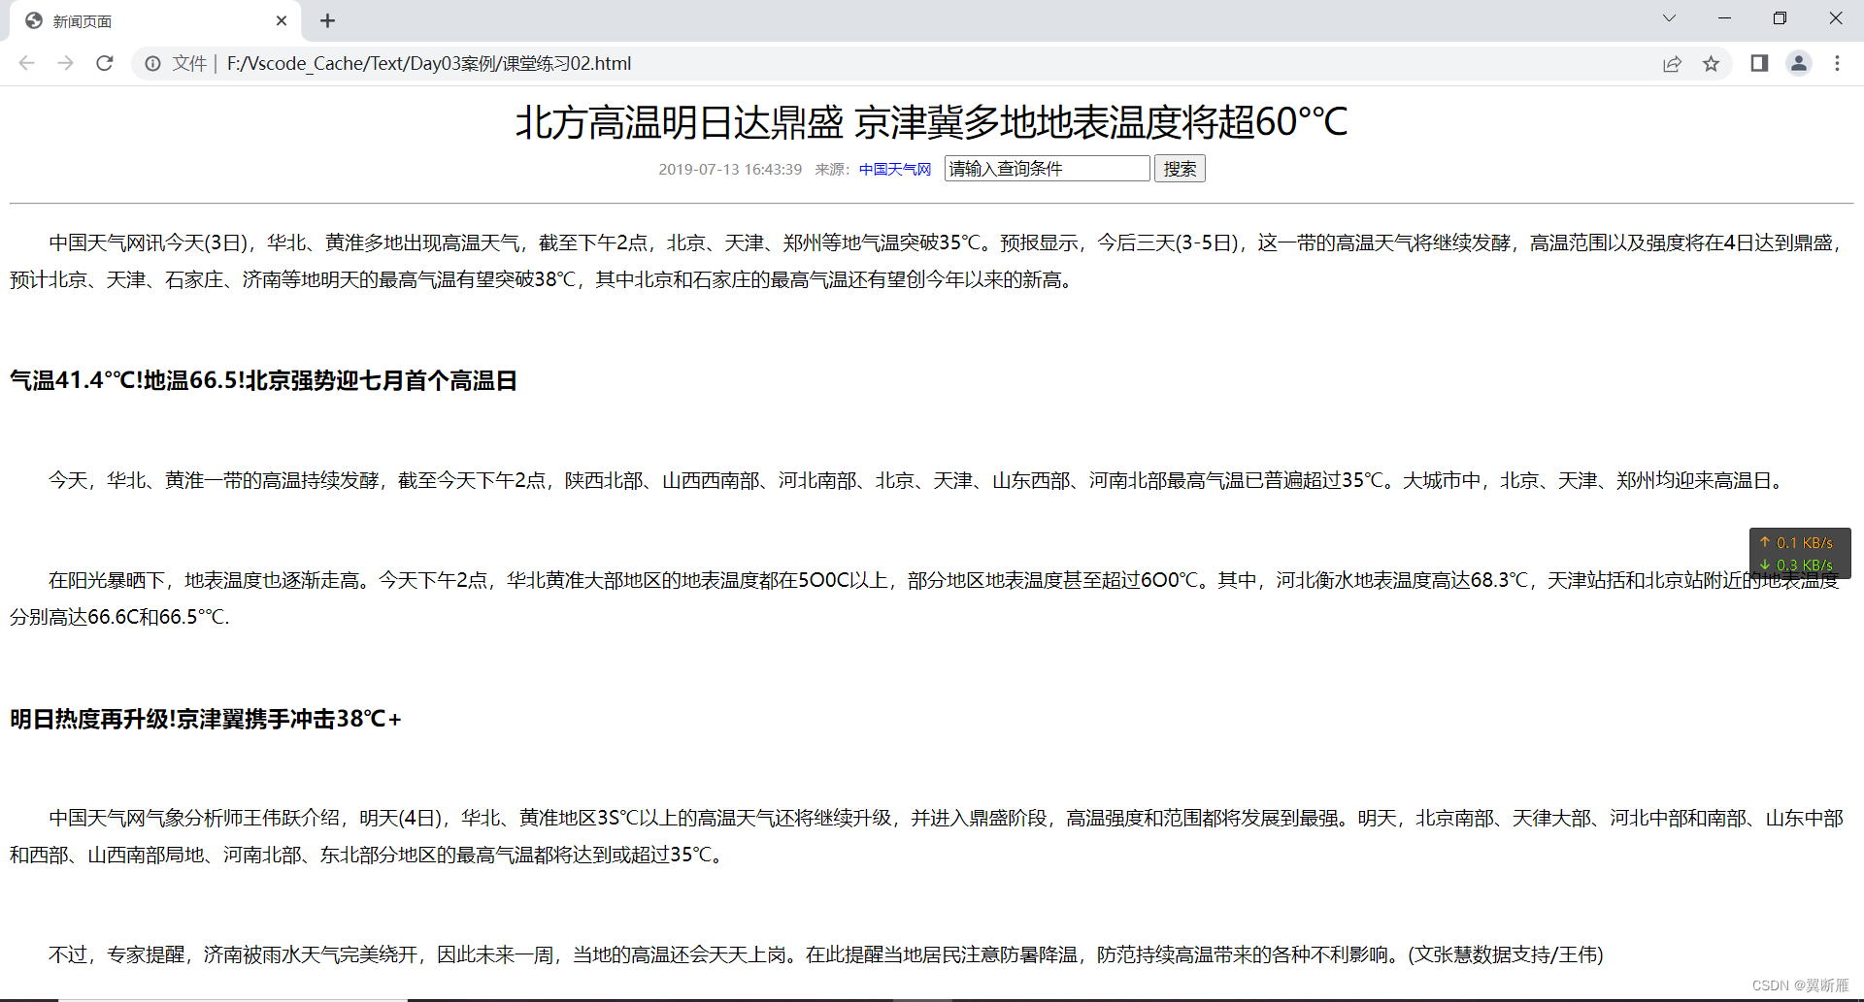
Task: Open the side panel icon
Action: tap(1758, 63)
